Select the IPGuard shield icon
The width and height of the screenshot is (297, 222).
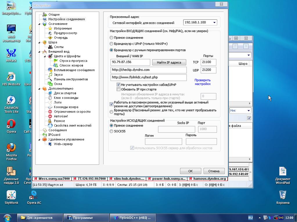click(x=45, y=135)
